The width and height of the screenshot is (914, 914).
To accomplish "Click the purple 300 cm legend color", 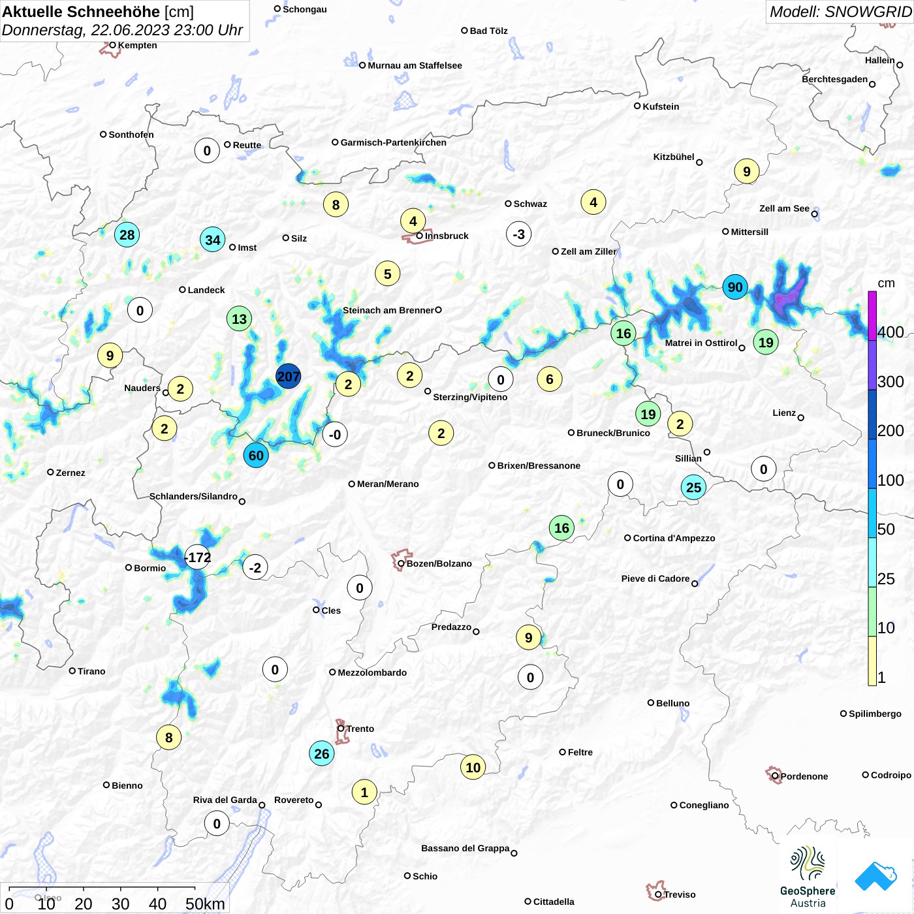I will point(872,365).
